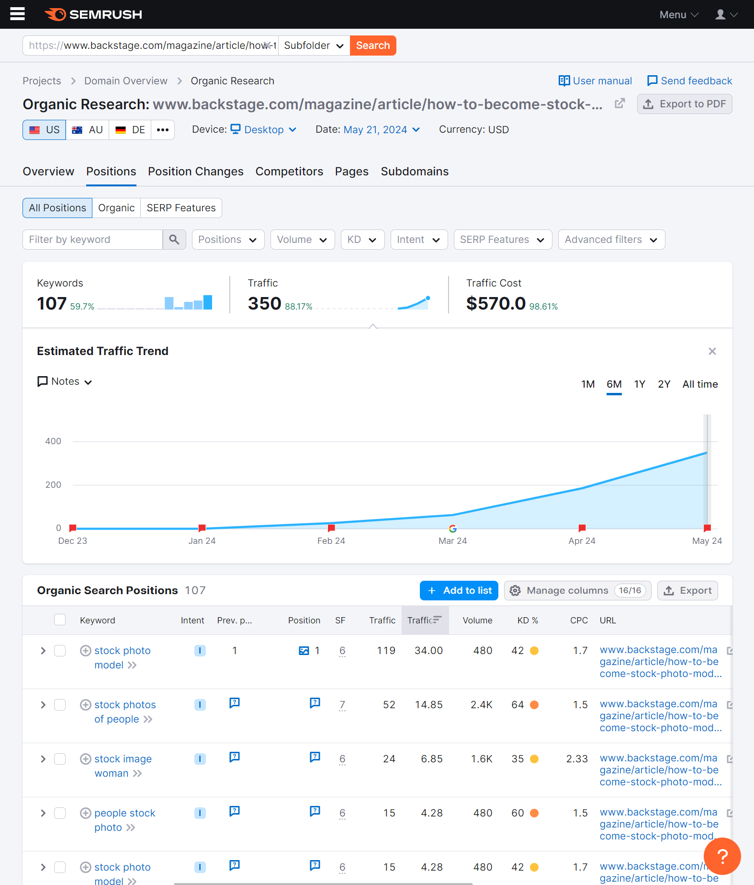This screenshot has width=754, height=885.
Task: Open external URL icon for stock photo model row
Action: 730,651
